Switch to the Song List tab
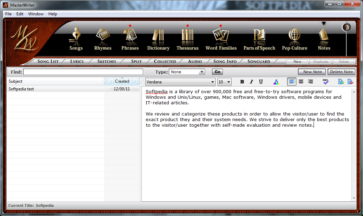 pyautogui.click(x=48, y=61)
